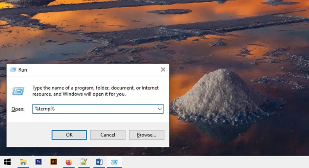Screen dimensions: 309x168
Task: Switch to Word on the taskbar
Action: pos(99,162)
